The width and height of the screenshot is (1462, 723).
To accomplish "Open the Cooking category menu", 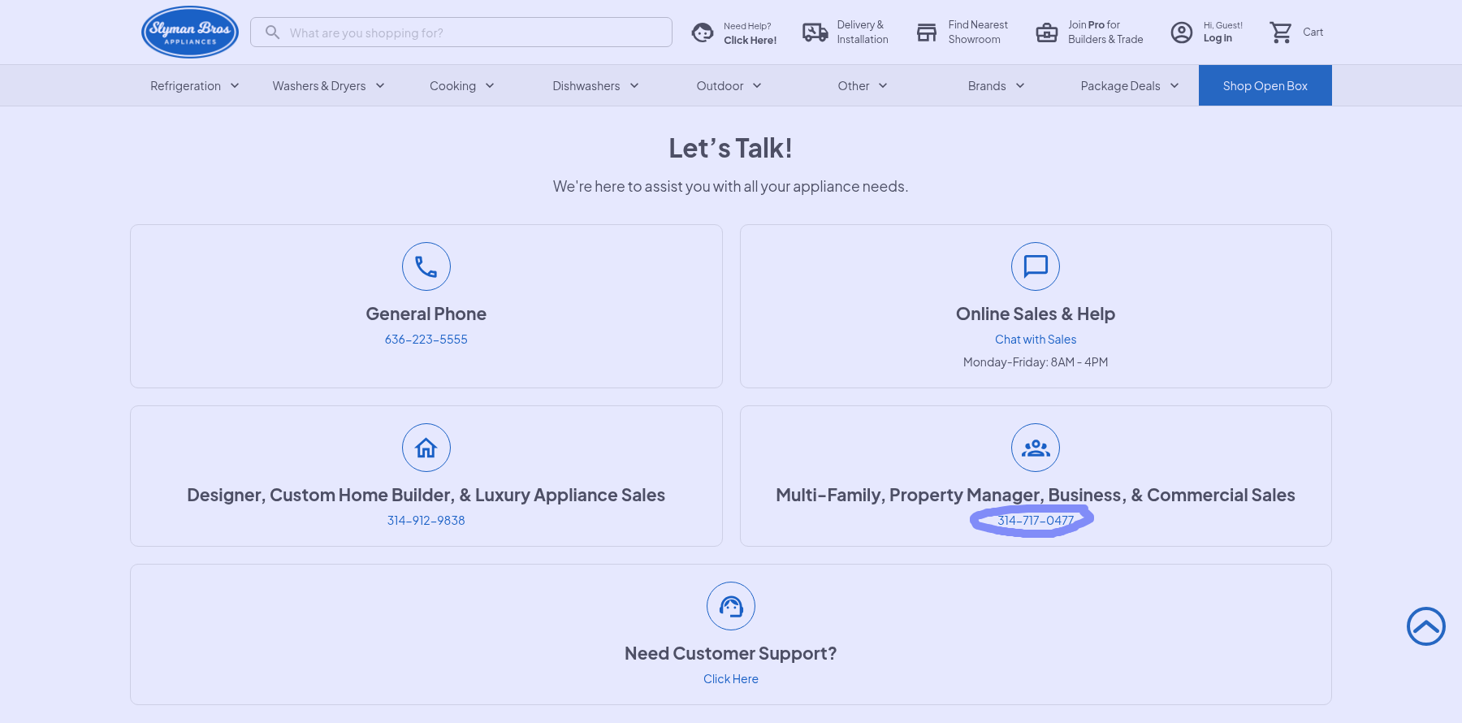I will tap(461, 86).
